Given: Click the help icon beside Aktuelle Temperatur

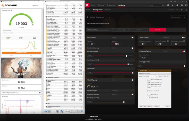Looking at the screenshot, I should point(168,41).
